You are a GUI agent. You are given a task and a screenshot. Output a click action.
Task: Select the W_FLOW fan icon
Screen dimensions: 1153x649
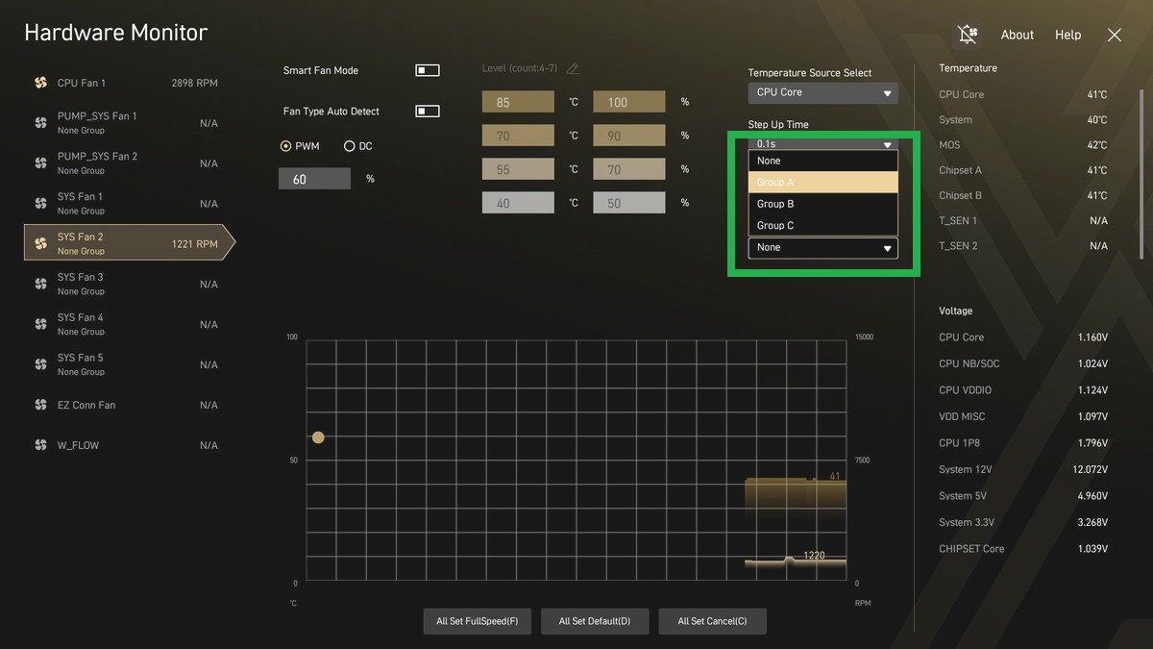[x=40, y=446]
